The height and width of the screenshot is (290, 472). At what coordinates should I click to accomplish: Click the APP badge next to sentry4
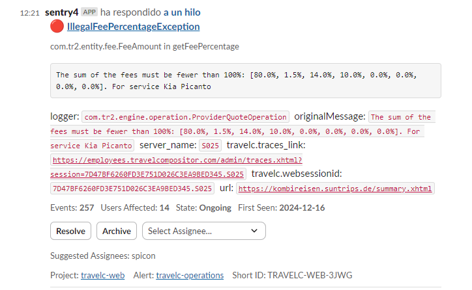pos(89,12)
